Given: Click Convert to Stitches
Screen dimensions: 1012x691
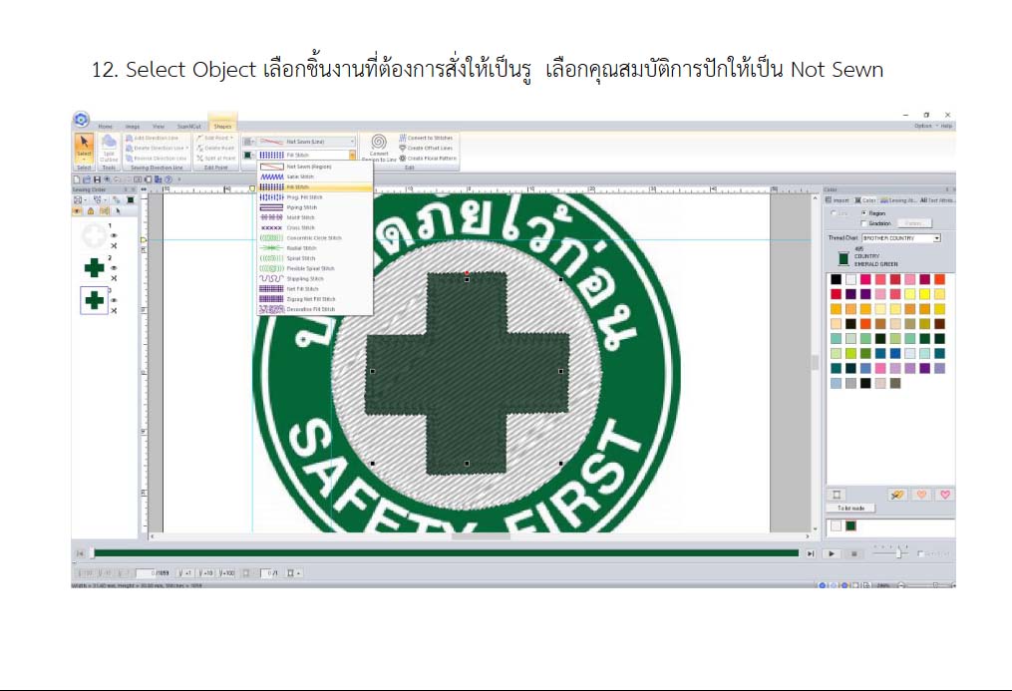Looking at the screenshot, I should (x=426, y=138).
